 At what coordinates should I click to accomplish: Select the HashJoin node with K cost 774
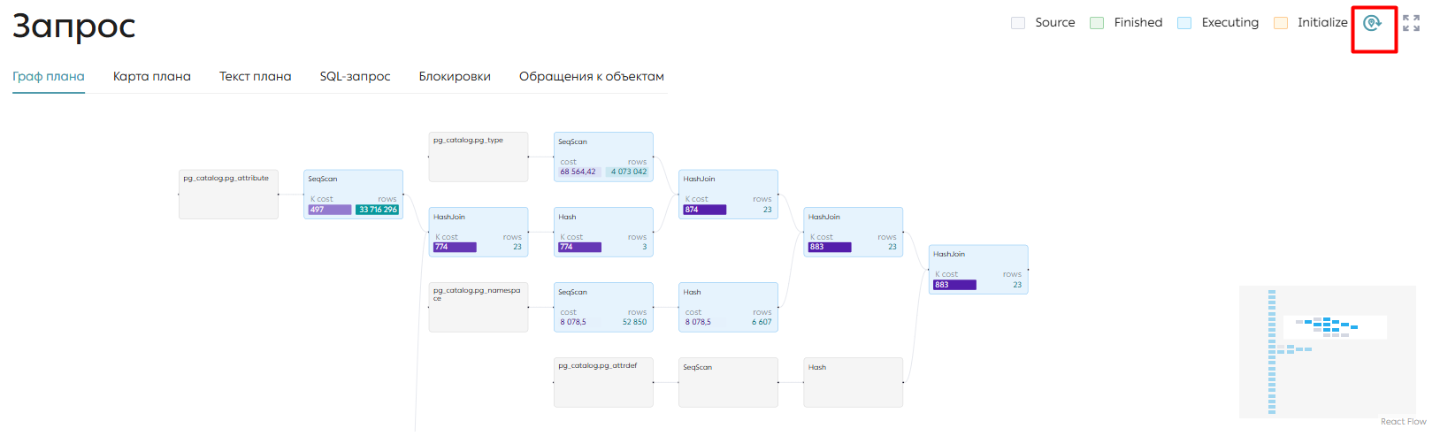pyautogui.click(x=479, y=233)
